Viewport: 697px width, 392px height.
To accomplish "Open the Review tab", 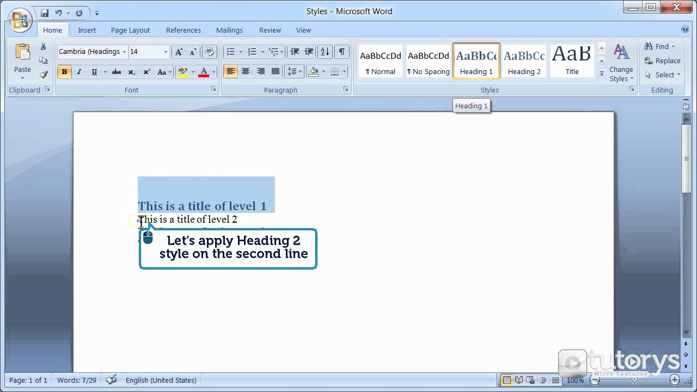I will (270, 30).
